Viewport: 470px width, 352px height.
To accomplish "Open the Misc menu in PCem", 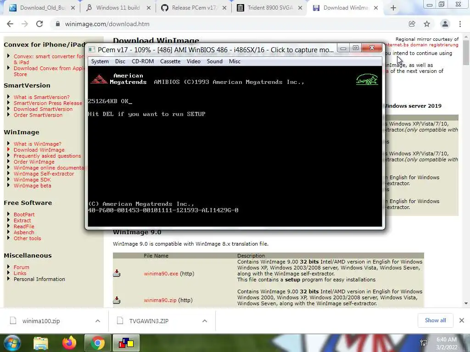I will pyautogui.click(x=235, y=61).
